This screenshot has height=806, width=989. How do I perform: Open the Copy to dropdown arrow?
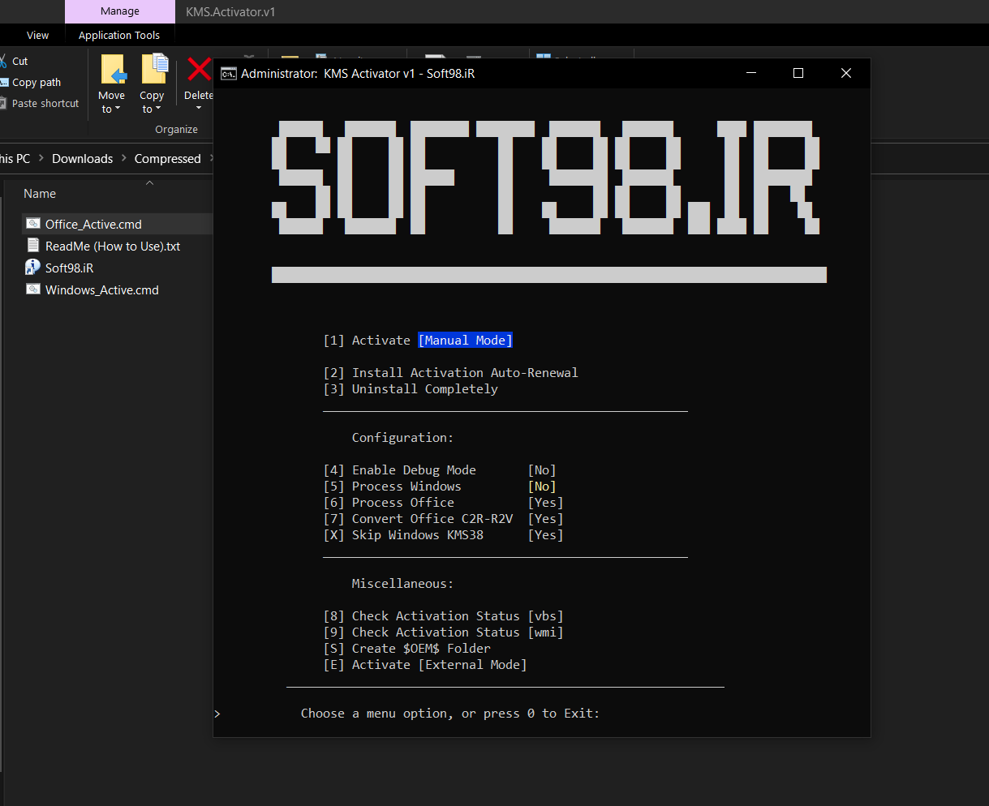pyautogui.click(x=157, y=109)
